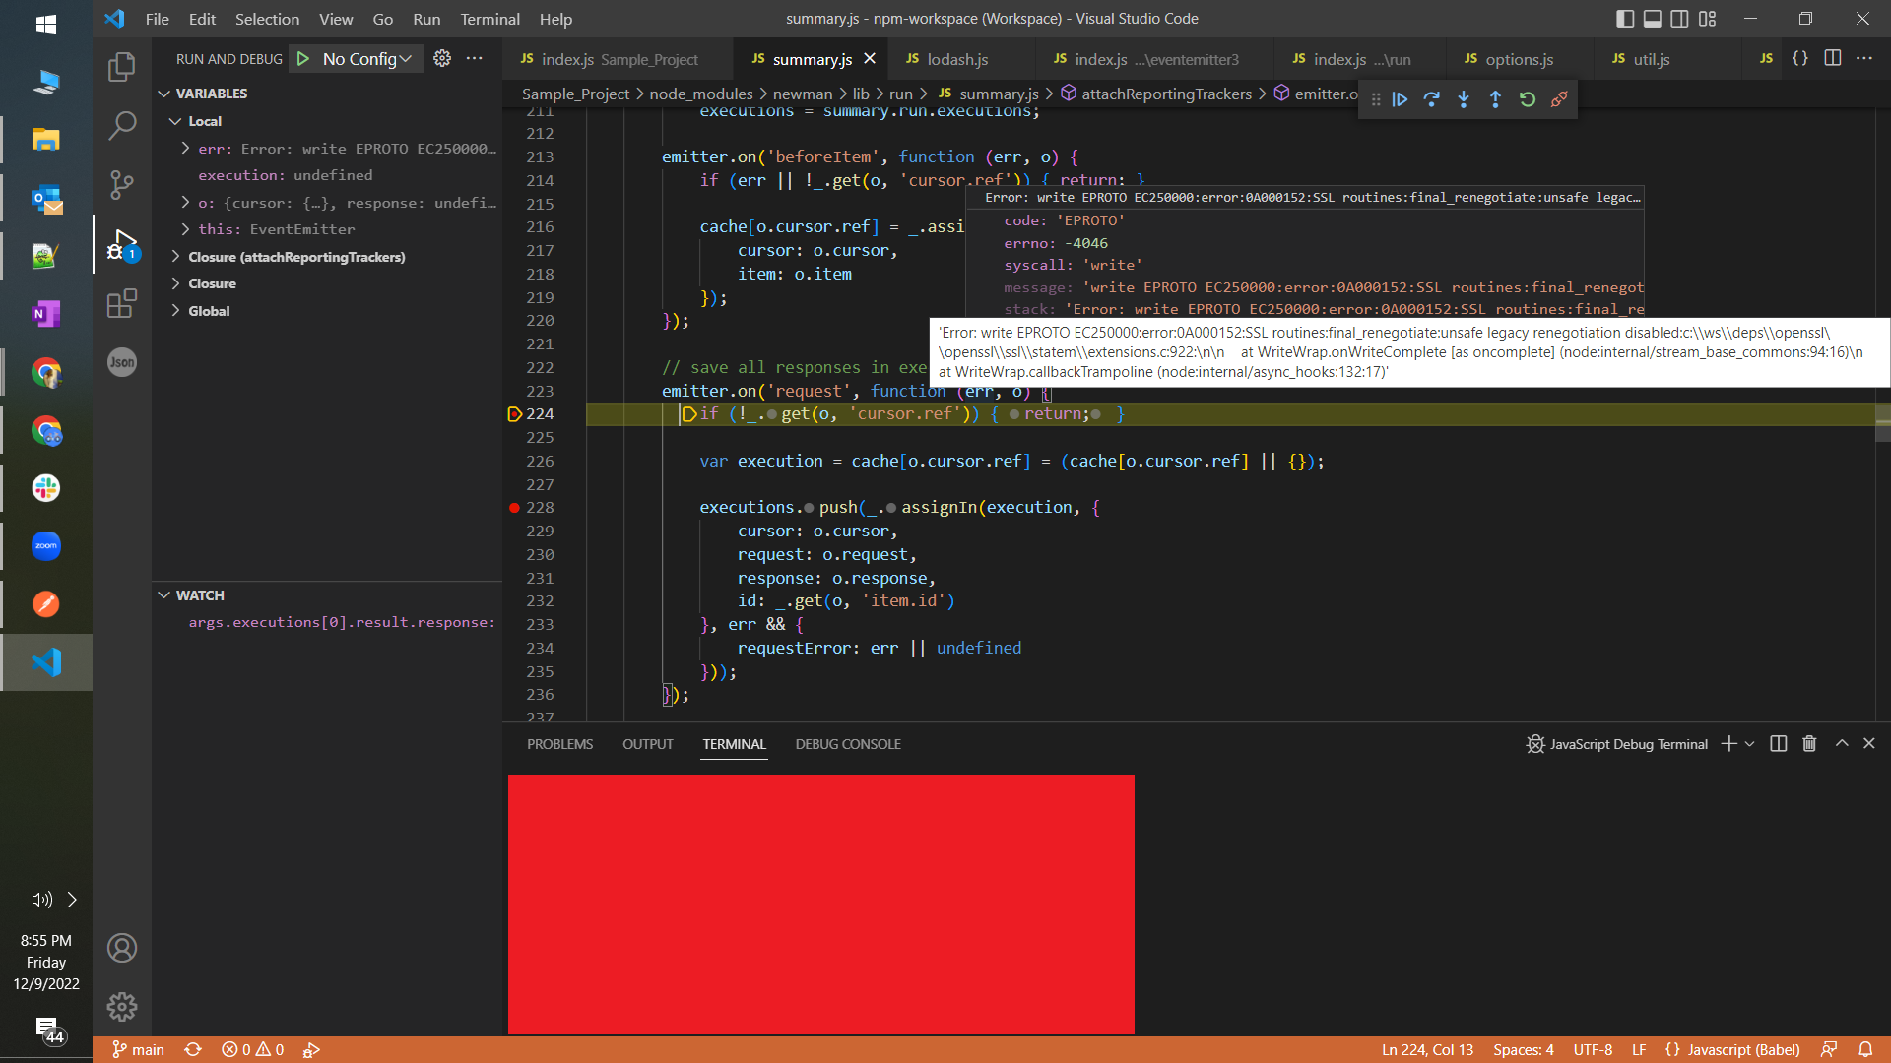Split the editor using the top-right icon
Viewport: 1891px width, 1063px height.
[x=1834, y=58]
